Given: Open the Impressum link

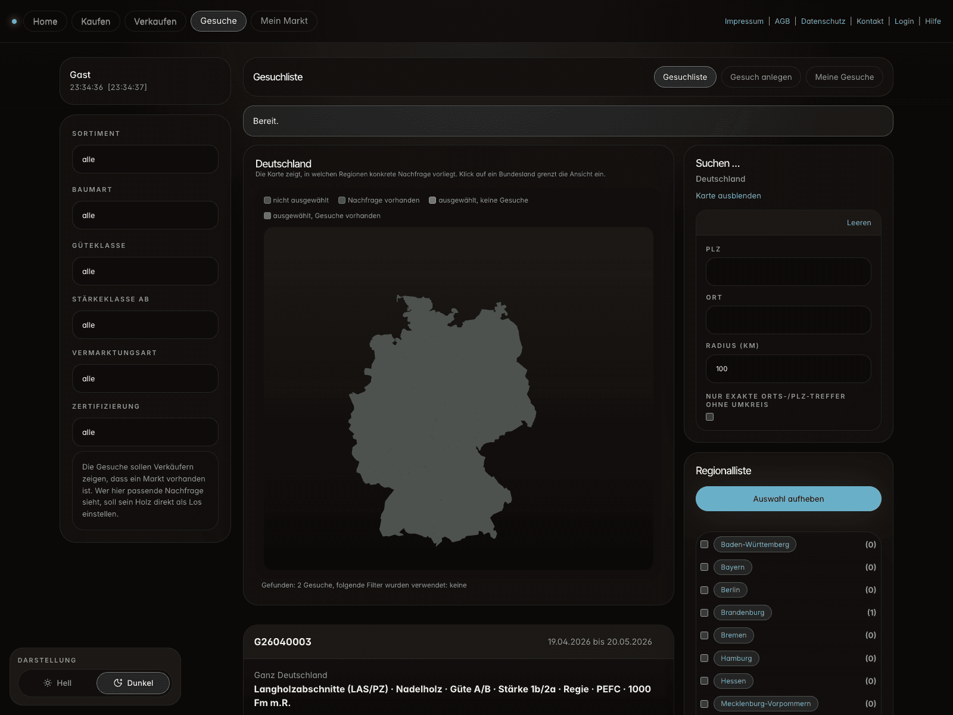Looking at the screenshot, I should [744, 21].
